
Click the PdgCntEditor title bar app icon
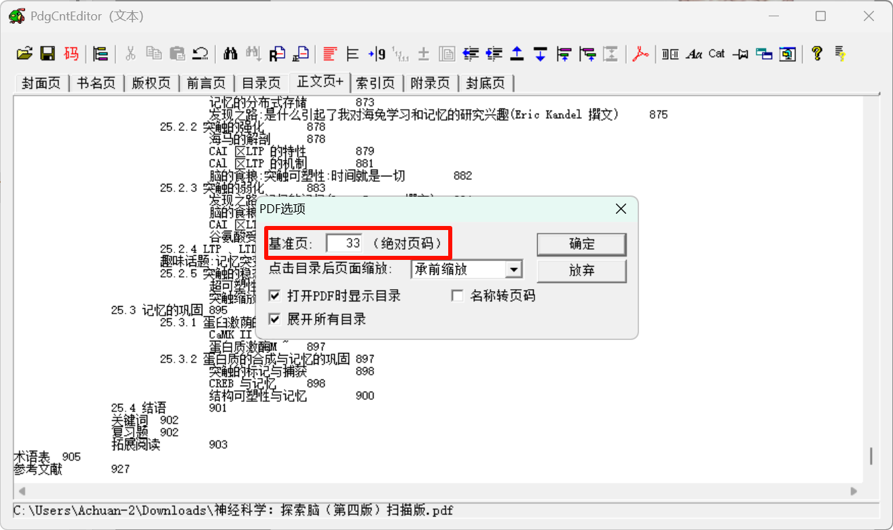(16, 16)
